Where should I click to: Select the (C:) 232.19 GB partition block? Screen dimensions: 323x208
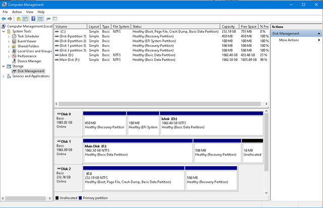coord(134,178)
